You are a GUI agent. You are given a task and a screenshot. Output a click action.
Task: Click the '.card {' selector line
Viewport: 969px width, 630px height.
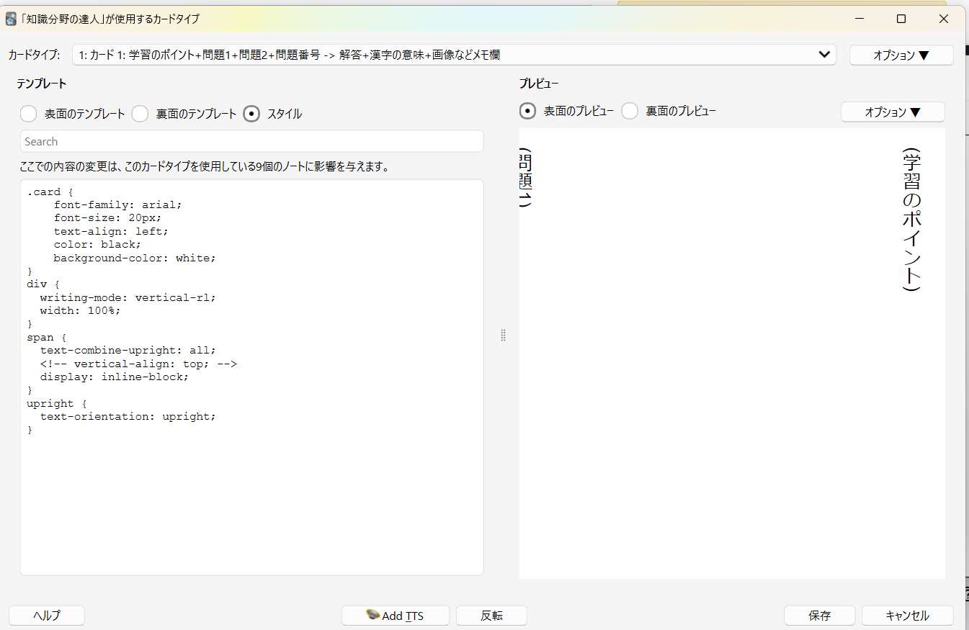click(x=50, y=192)
